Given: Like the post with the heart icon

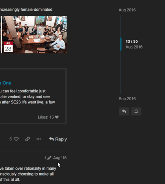Looking at the screenshot, I should click(16, 139).
